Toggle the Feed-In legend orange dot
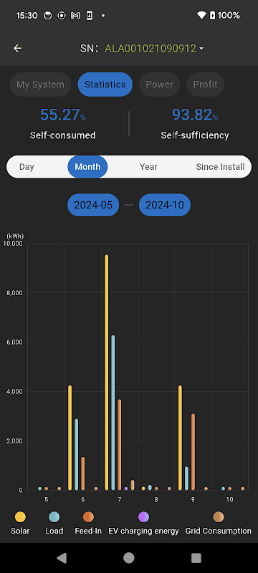 (88, 516)
